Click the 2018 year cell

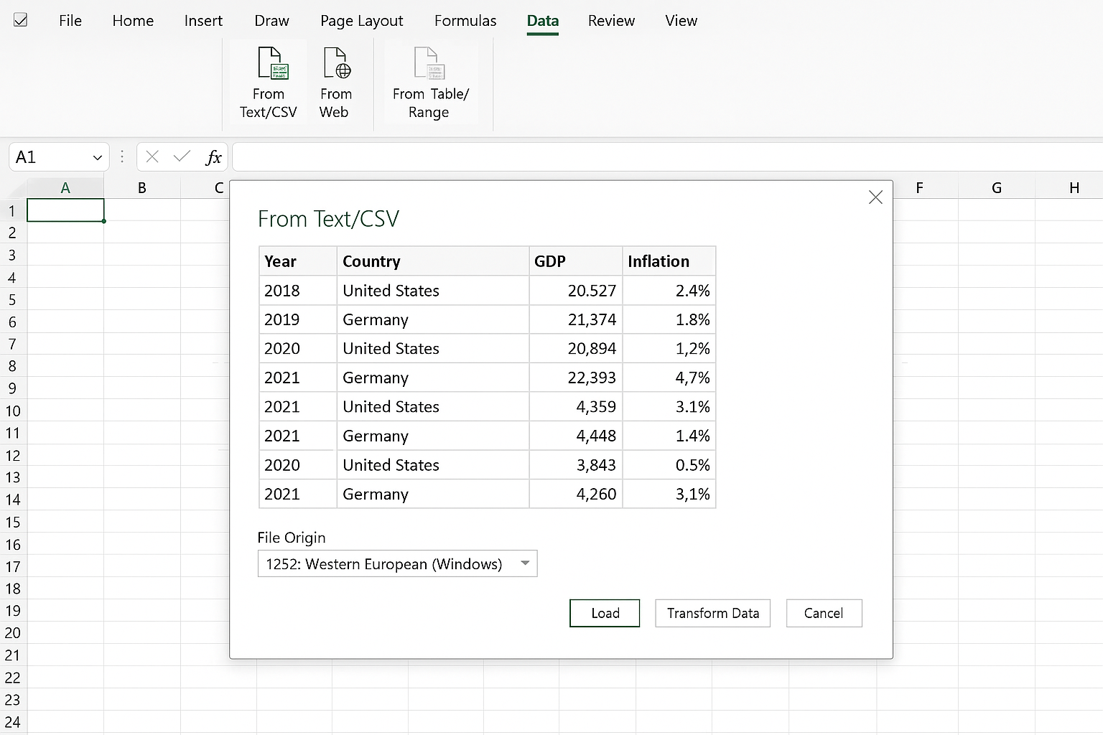298,291
